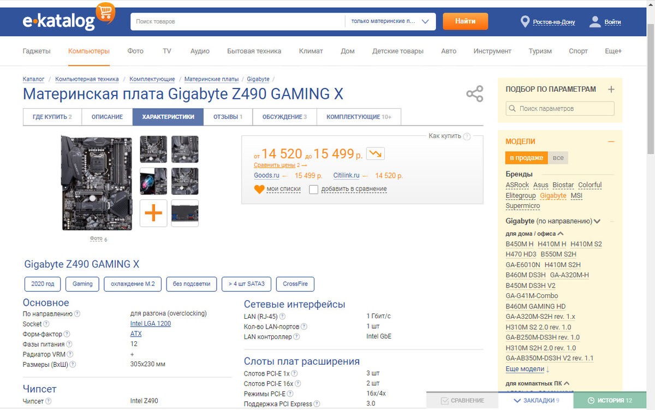Open the Citilink.ru store link
Screen dimensions: 655x410
[x=346, y=176]
